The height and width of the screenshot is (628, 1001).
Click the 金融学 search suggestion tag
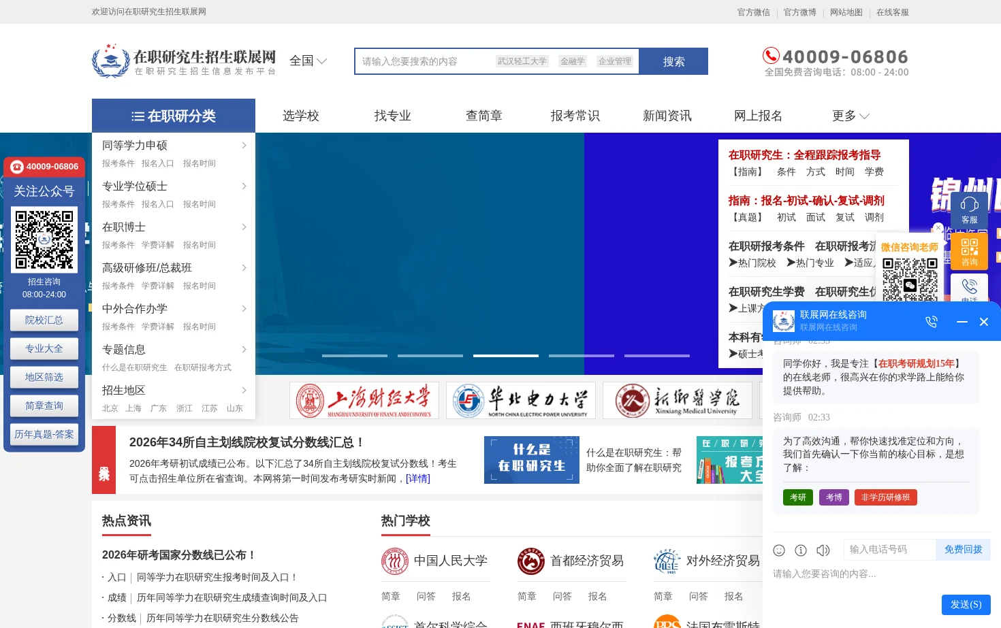573,61
